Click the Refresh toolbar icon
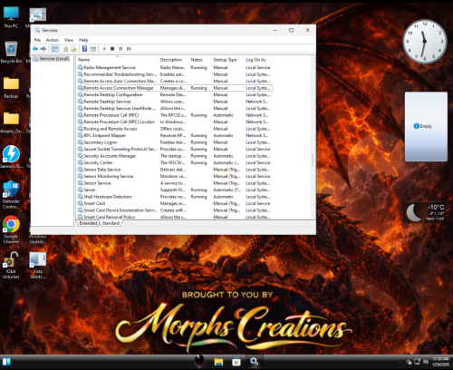Screen dimensions: 453x370 65,49
